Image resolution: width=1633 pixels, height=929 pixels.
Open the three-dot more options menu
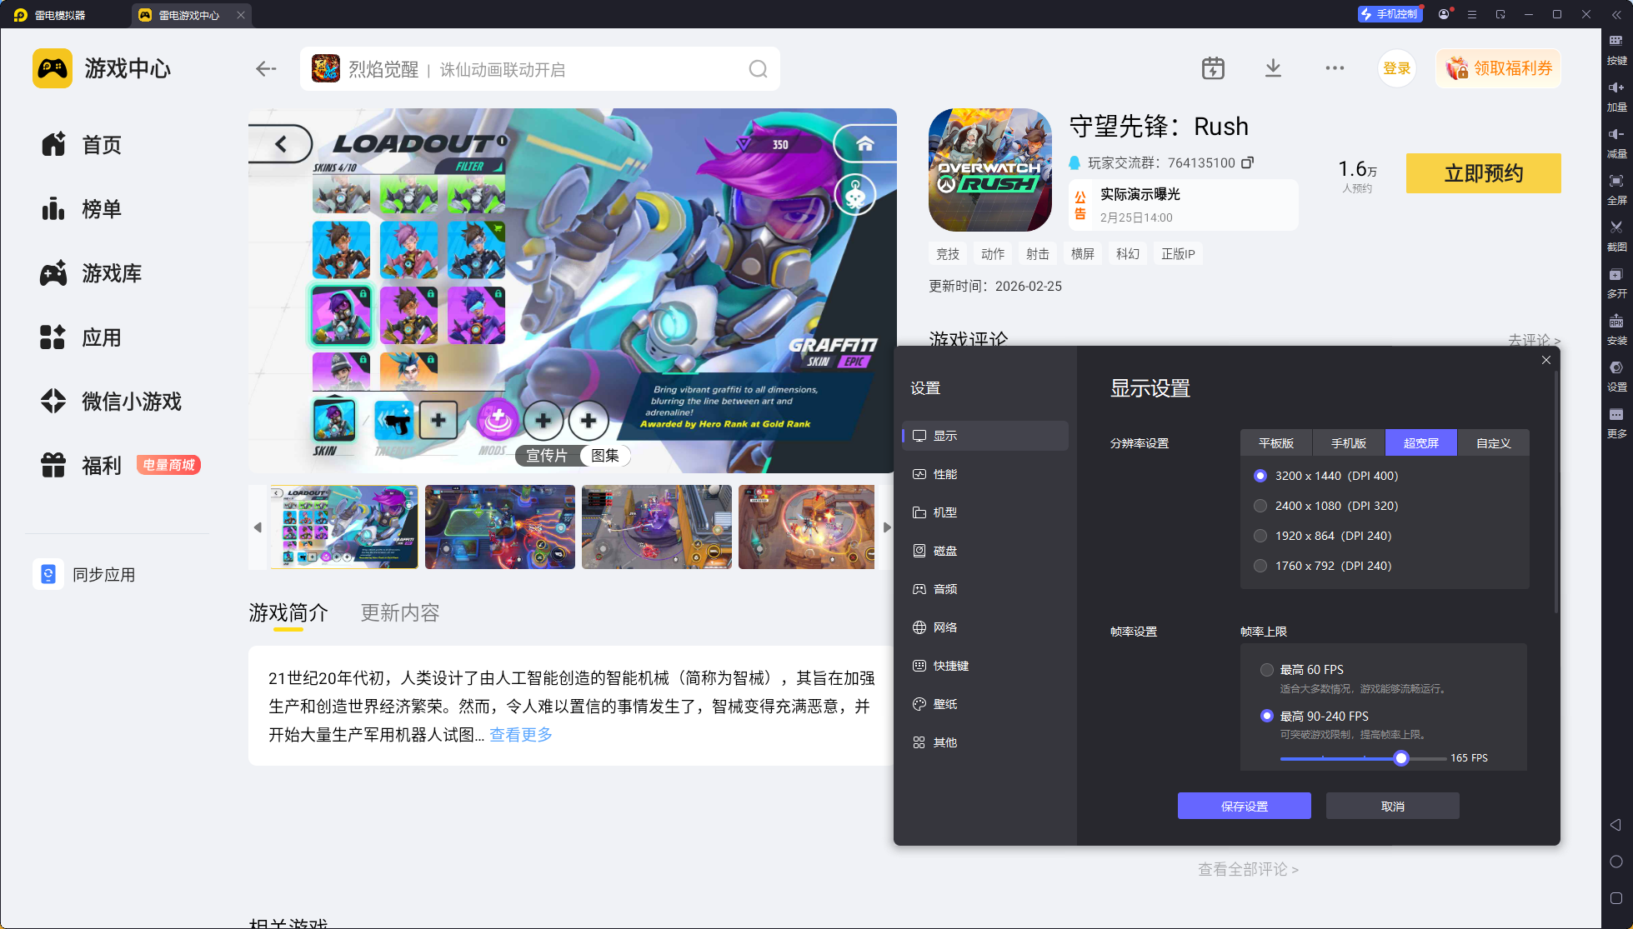1335,68
